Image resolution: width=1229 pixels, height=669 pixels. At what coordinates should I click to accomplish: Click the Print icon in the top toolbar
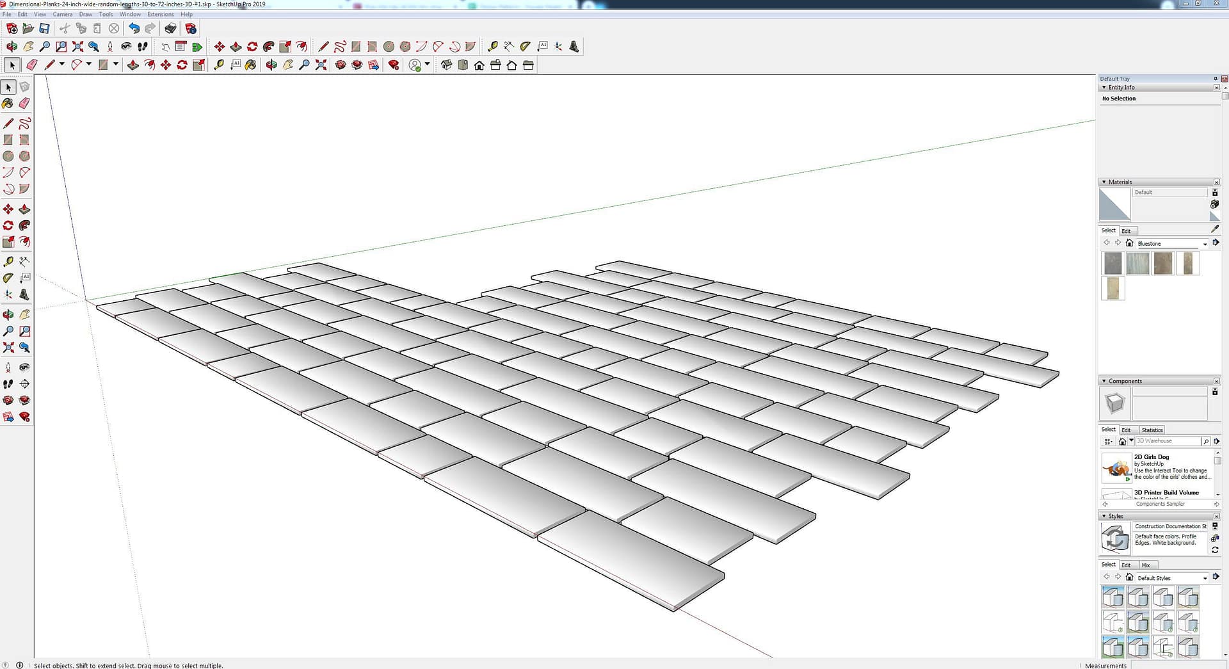[170, 28]
